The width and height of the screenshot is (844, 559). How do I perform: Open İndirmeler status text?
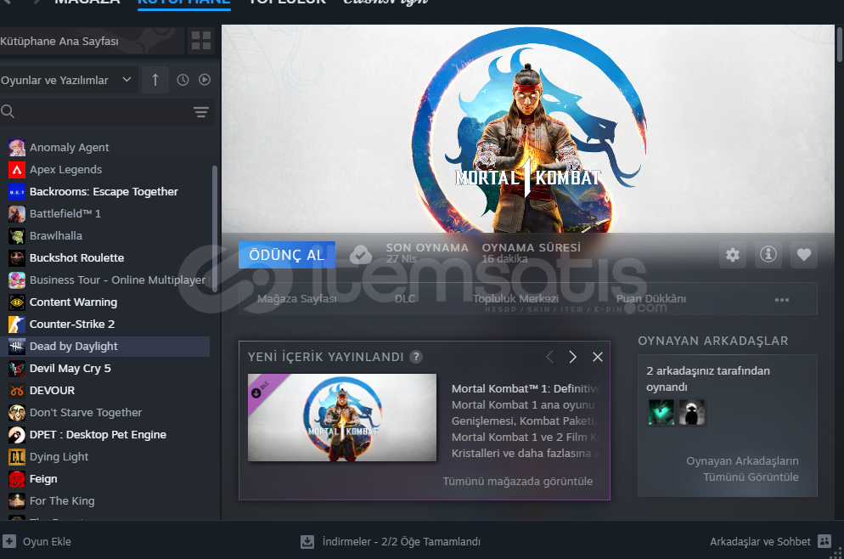pos(401,542)
